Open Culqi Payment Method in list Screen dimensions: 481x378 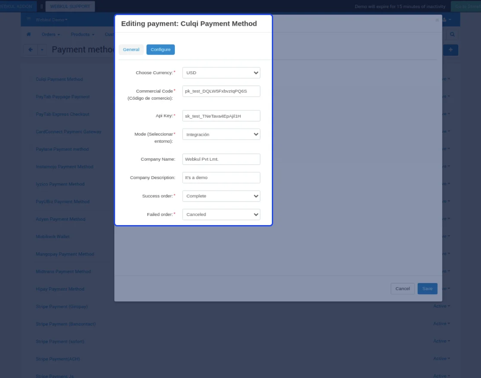[x=59, y=79]
